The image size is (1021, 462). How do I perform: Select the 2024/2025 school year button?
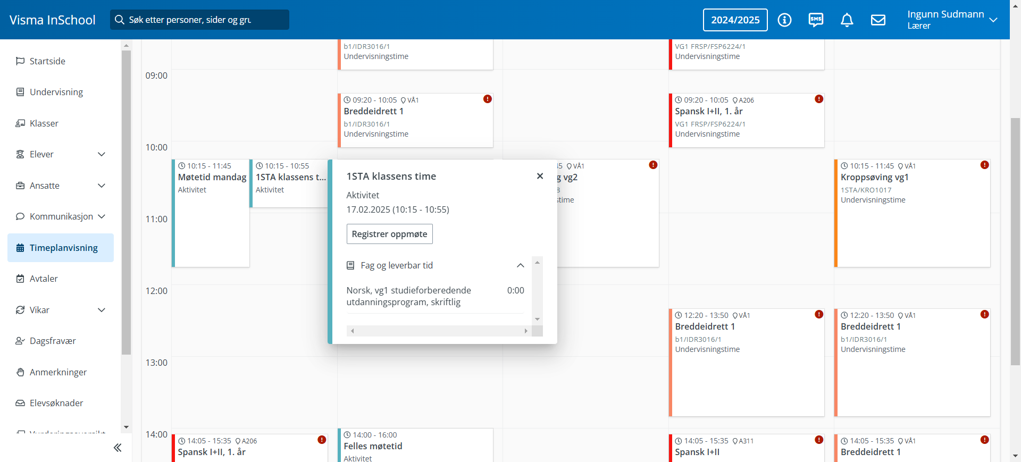(x=735, y=20)
